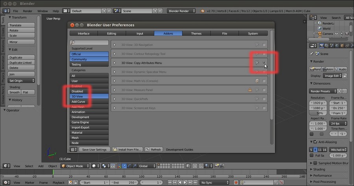This screenshot has width=354, height=186.
Task: Expand the Contour Retopology Tool addon details
Action: tap(115, 54)
